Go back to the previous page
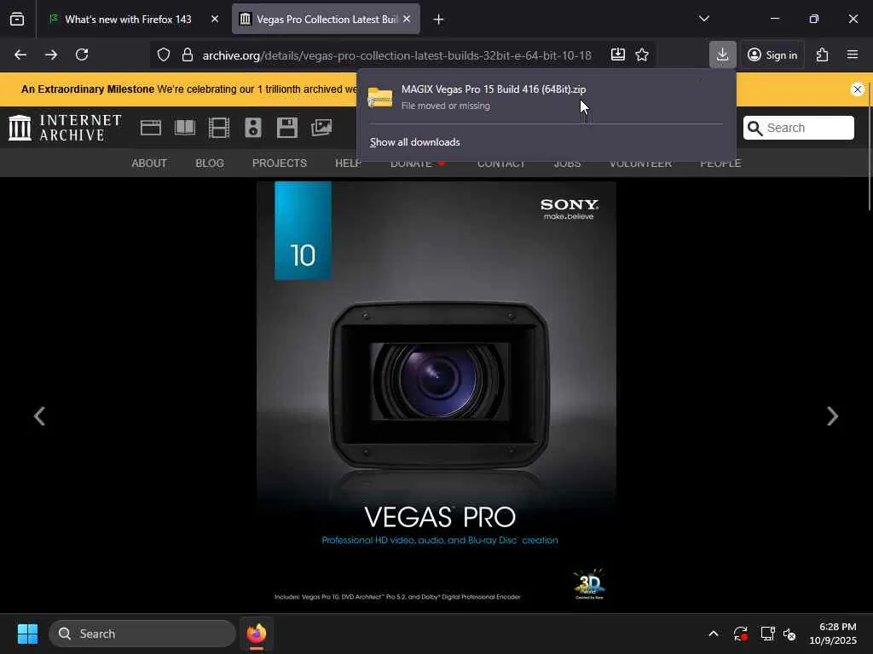Screen dimensions: 873x654 pyautogui.click(x=20, y=54)
